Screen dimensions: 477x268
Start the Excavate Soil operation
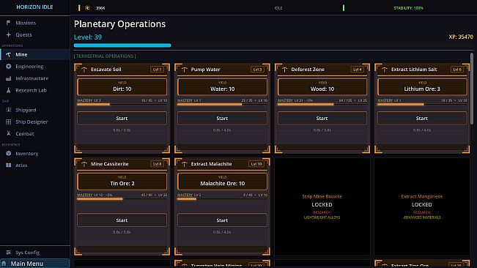122,118
